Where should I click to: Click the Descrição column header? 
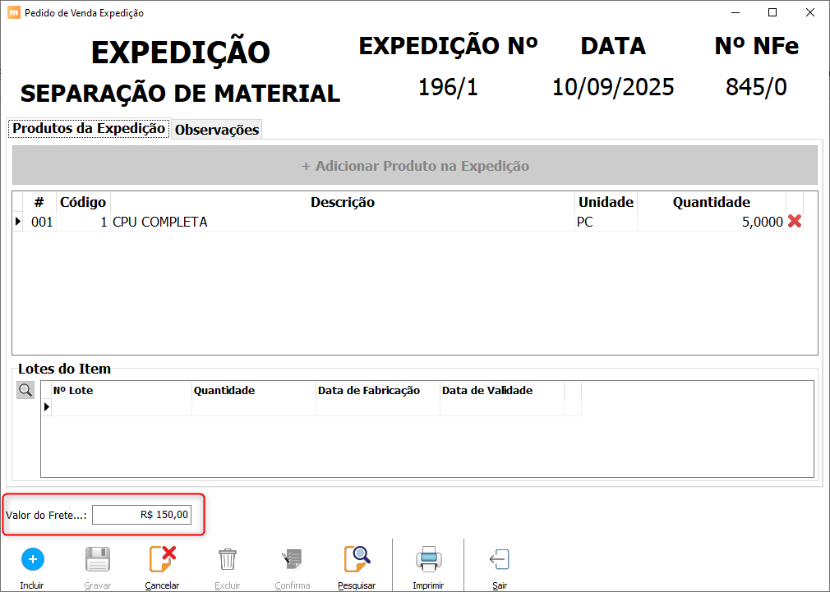point(342,202)
